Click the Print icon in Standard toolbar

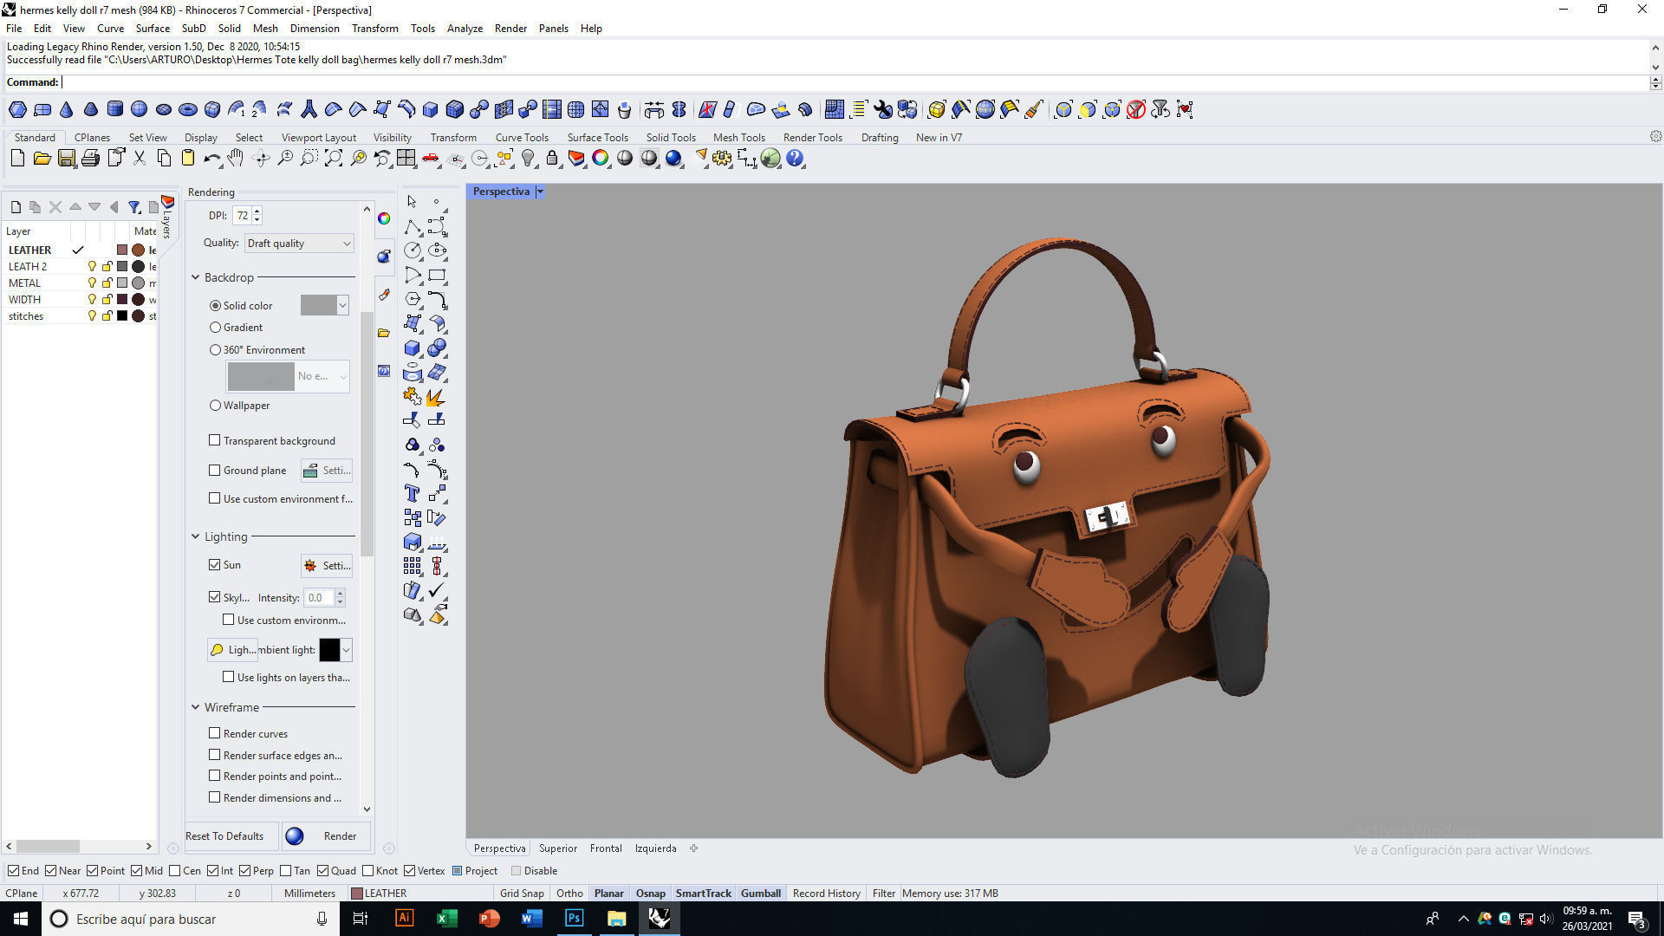(x=90, y=159)
